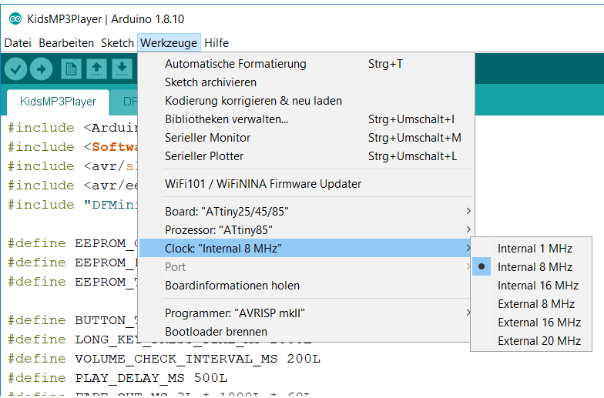Switch to the KidsMP3Player tab
The height and width of the screenshot is (398, 604).
(59, 101)
